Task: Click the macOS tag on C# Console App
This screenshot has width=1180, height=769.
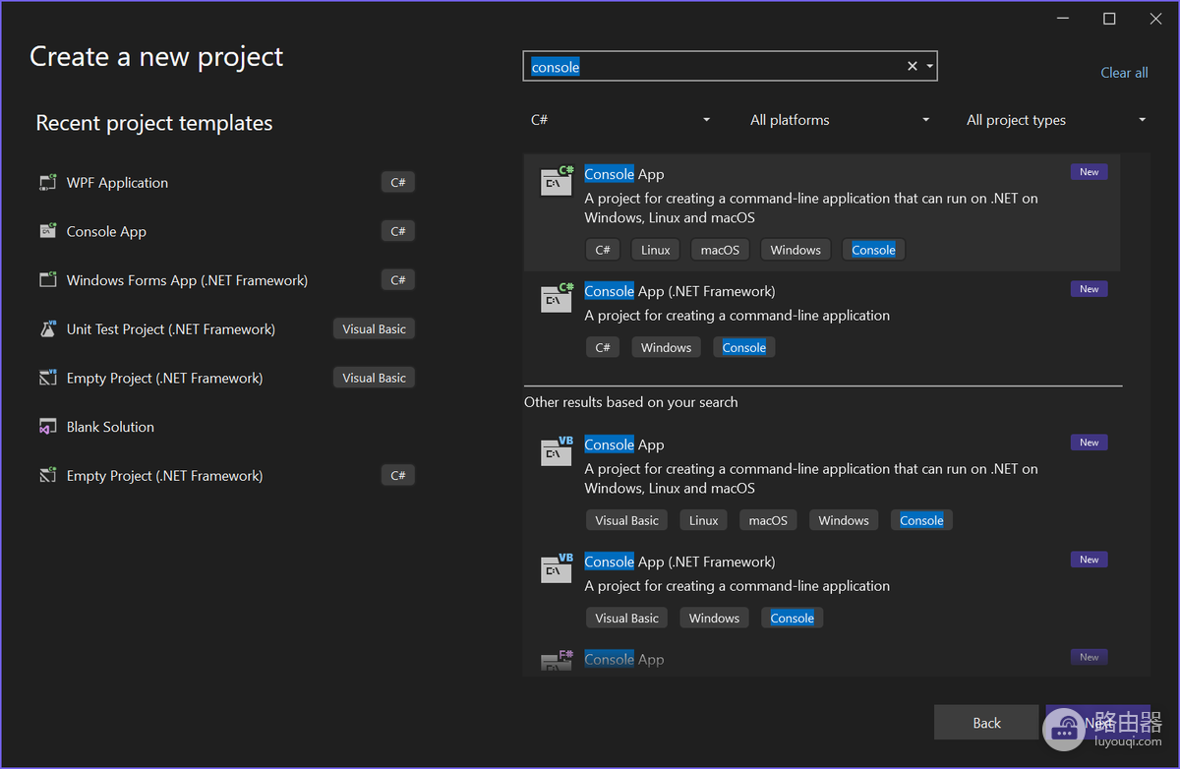Action: pyautogui.click(x=720, y=250)
